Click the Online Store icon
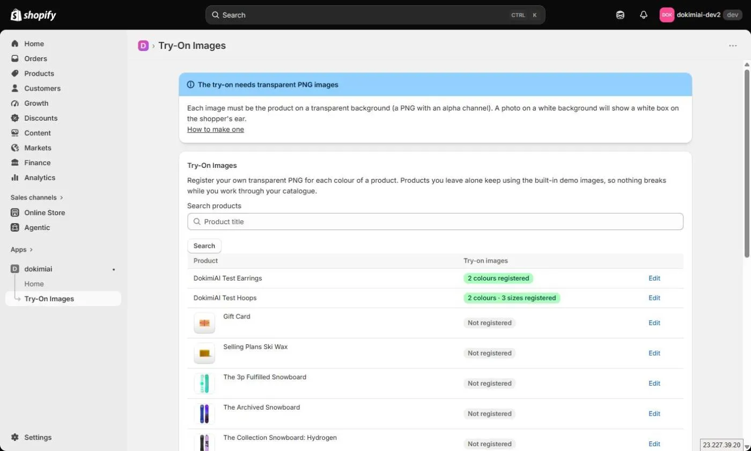This screenshot has width=751, height=451. (15, 213)
